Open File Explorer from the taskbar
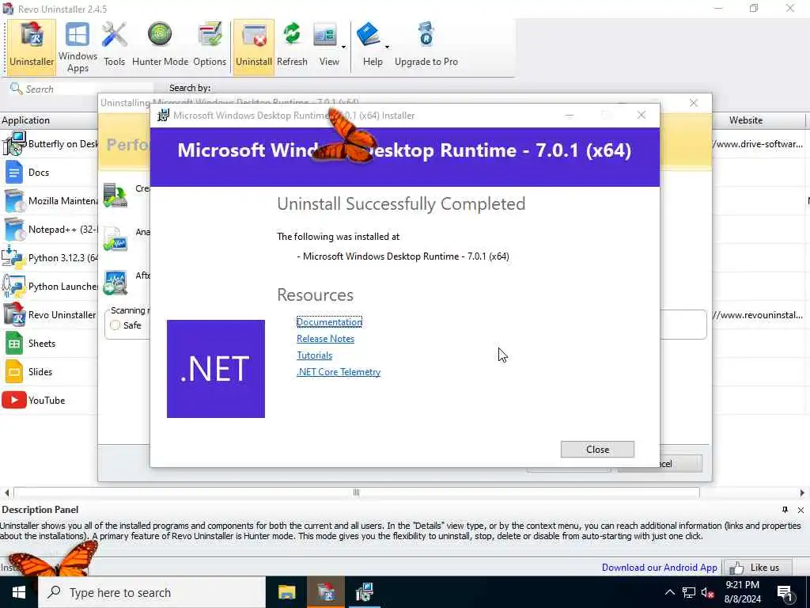Screen dimensions: 810x608 286,592
